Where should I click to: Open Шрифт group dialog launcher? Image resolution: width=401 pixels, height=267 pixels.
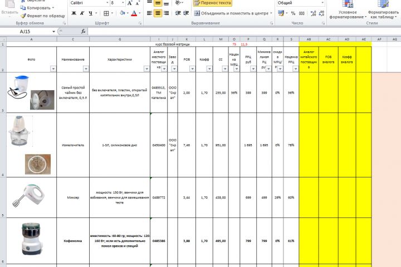click(140, 23)
